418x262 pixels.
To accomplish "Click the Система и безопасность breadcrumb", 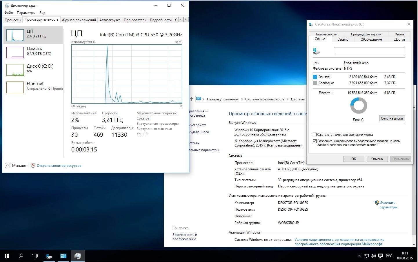I will [265, 99].
